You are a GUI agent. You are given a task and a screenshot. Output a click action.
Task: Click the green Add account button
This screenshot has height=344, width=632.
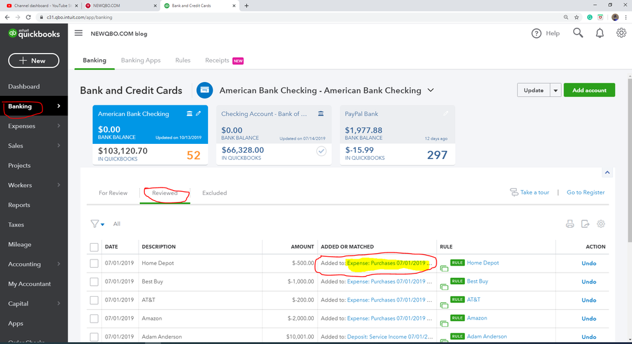coord(589,90)
